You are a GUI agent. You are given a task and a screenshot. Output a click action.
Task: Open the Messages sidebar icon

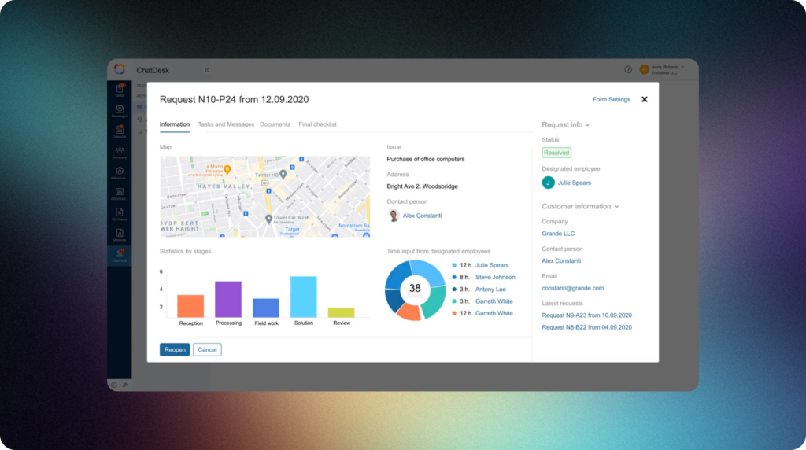119,111
